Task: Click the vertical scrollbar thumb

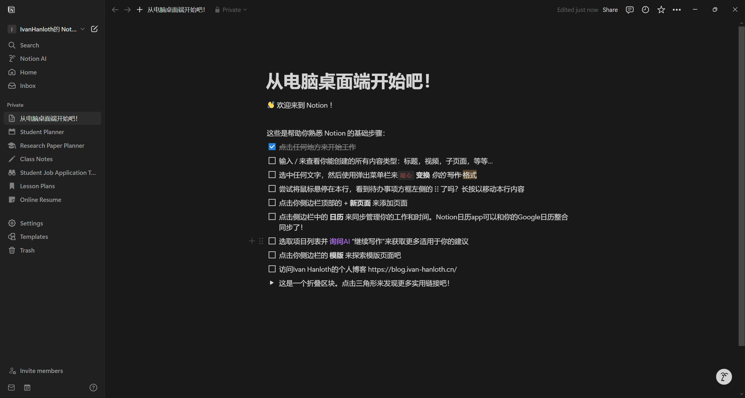Action: coord(742,186)
